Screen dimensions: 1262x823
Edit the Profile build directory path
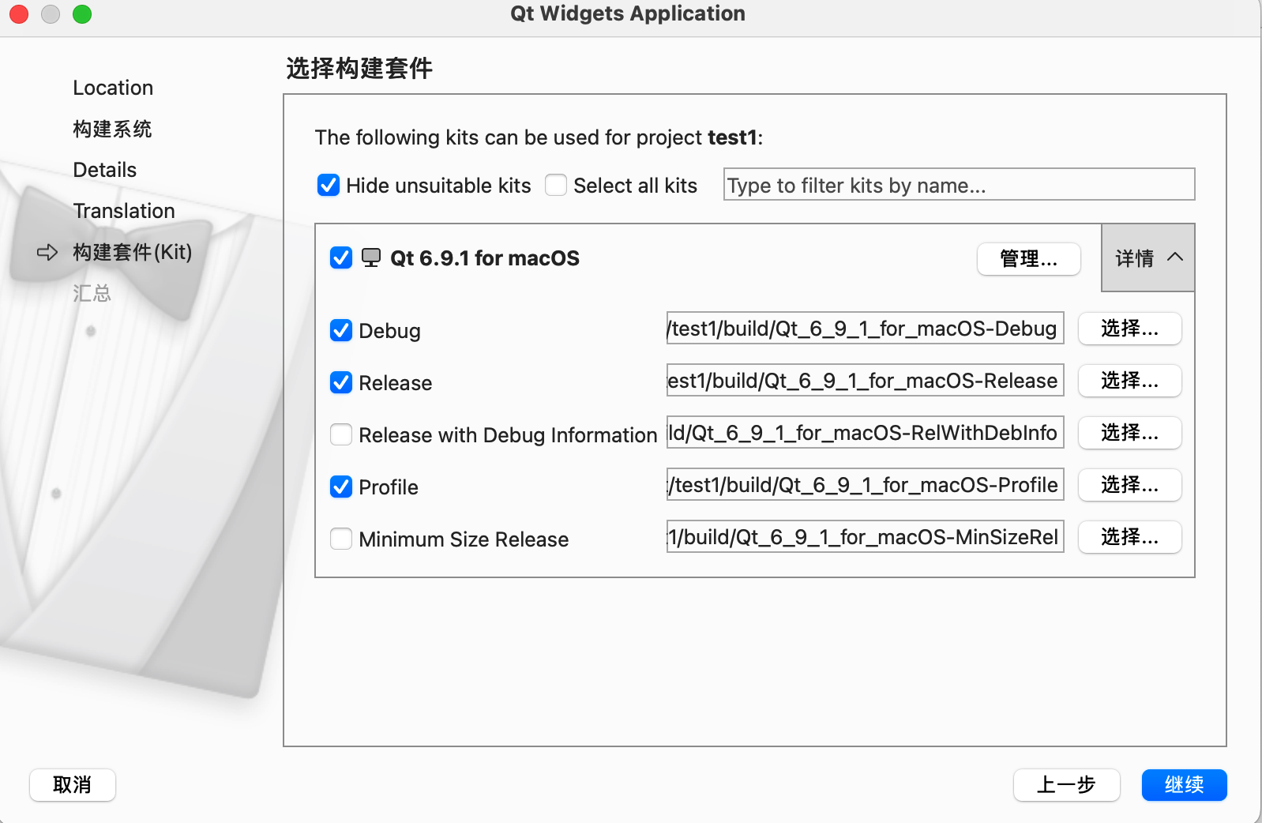(865, 485)
